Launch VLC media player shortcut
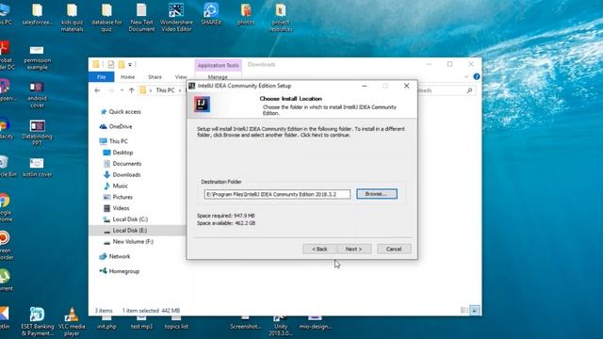The height and width of the screenshot is (339, 603). pyautogui.click(x=72, y=322)
